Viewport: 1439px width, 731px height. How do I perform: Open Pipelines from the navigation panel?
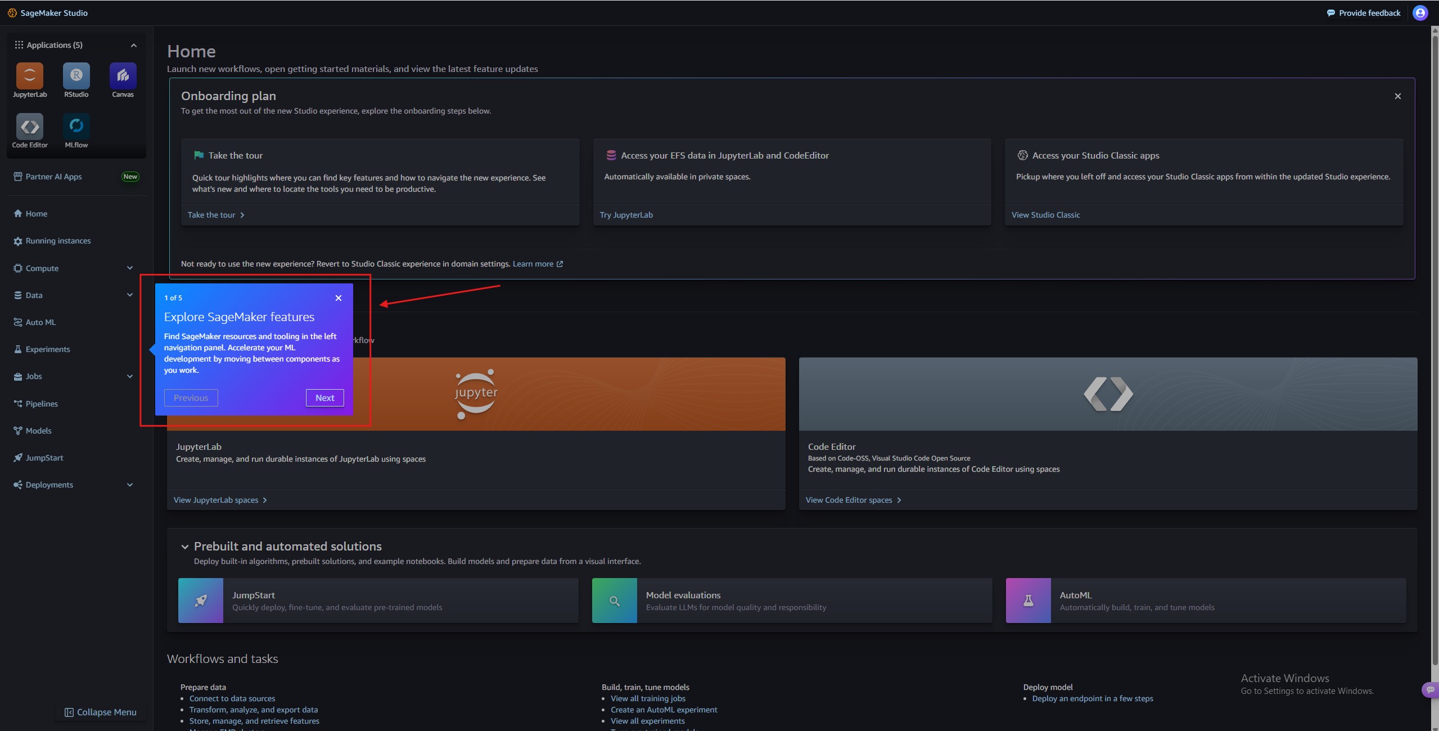[x=42, y=404]
